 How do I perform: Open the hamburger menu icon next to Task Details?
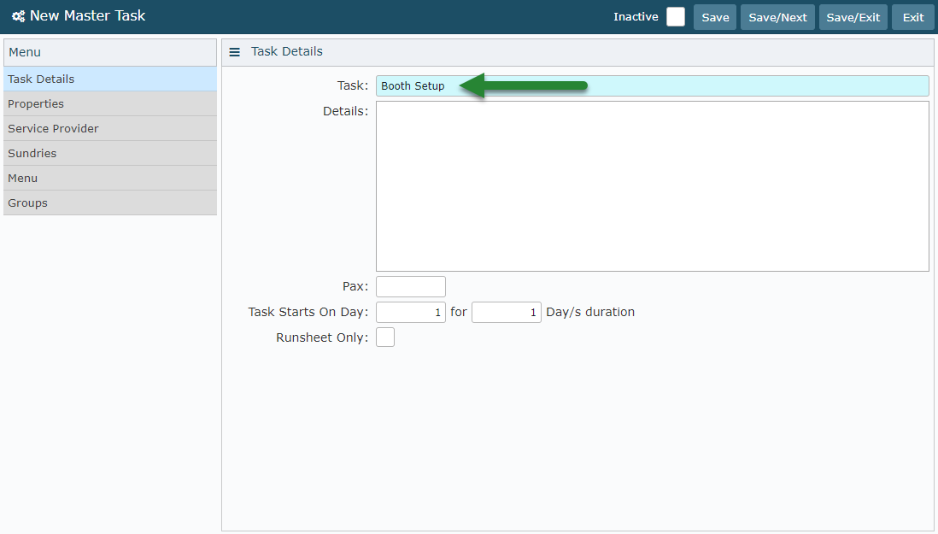click(x=234, y=52)
